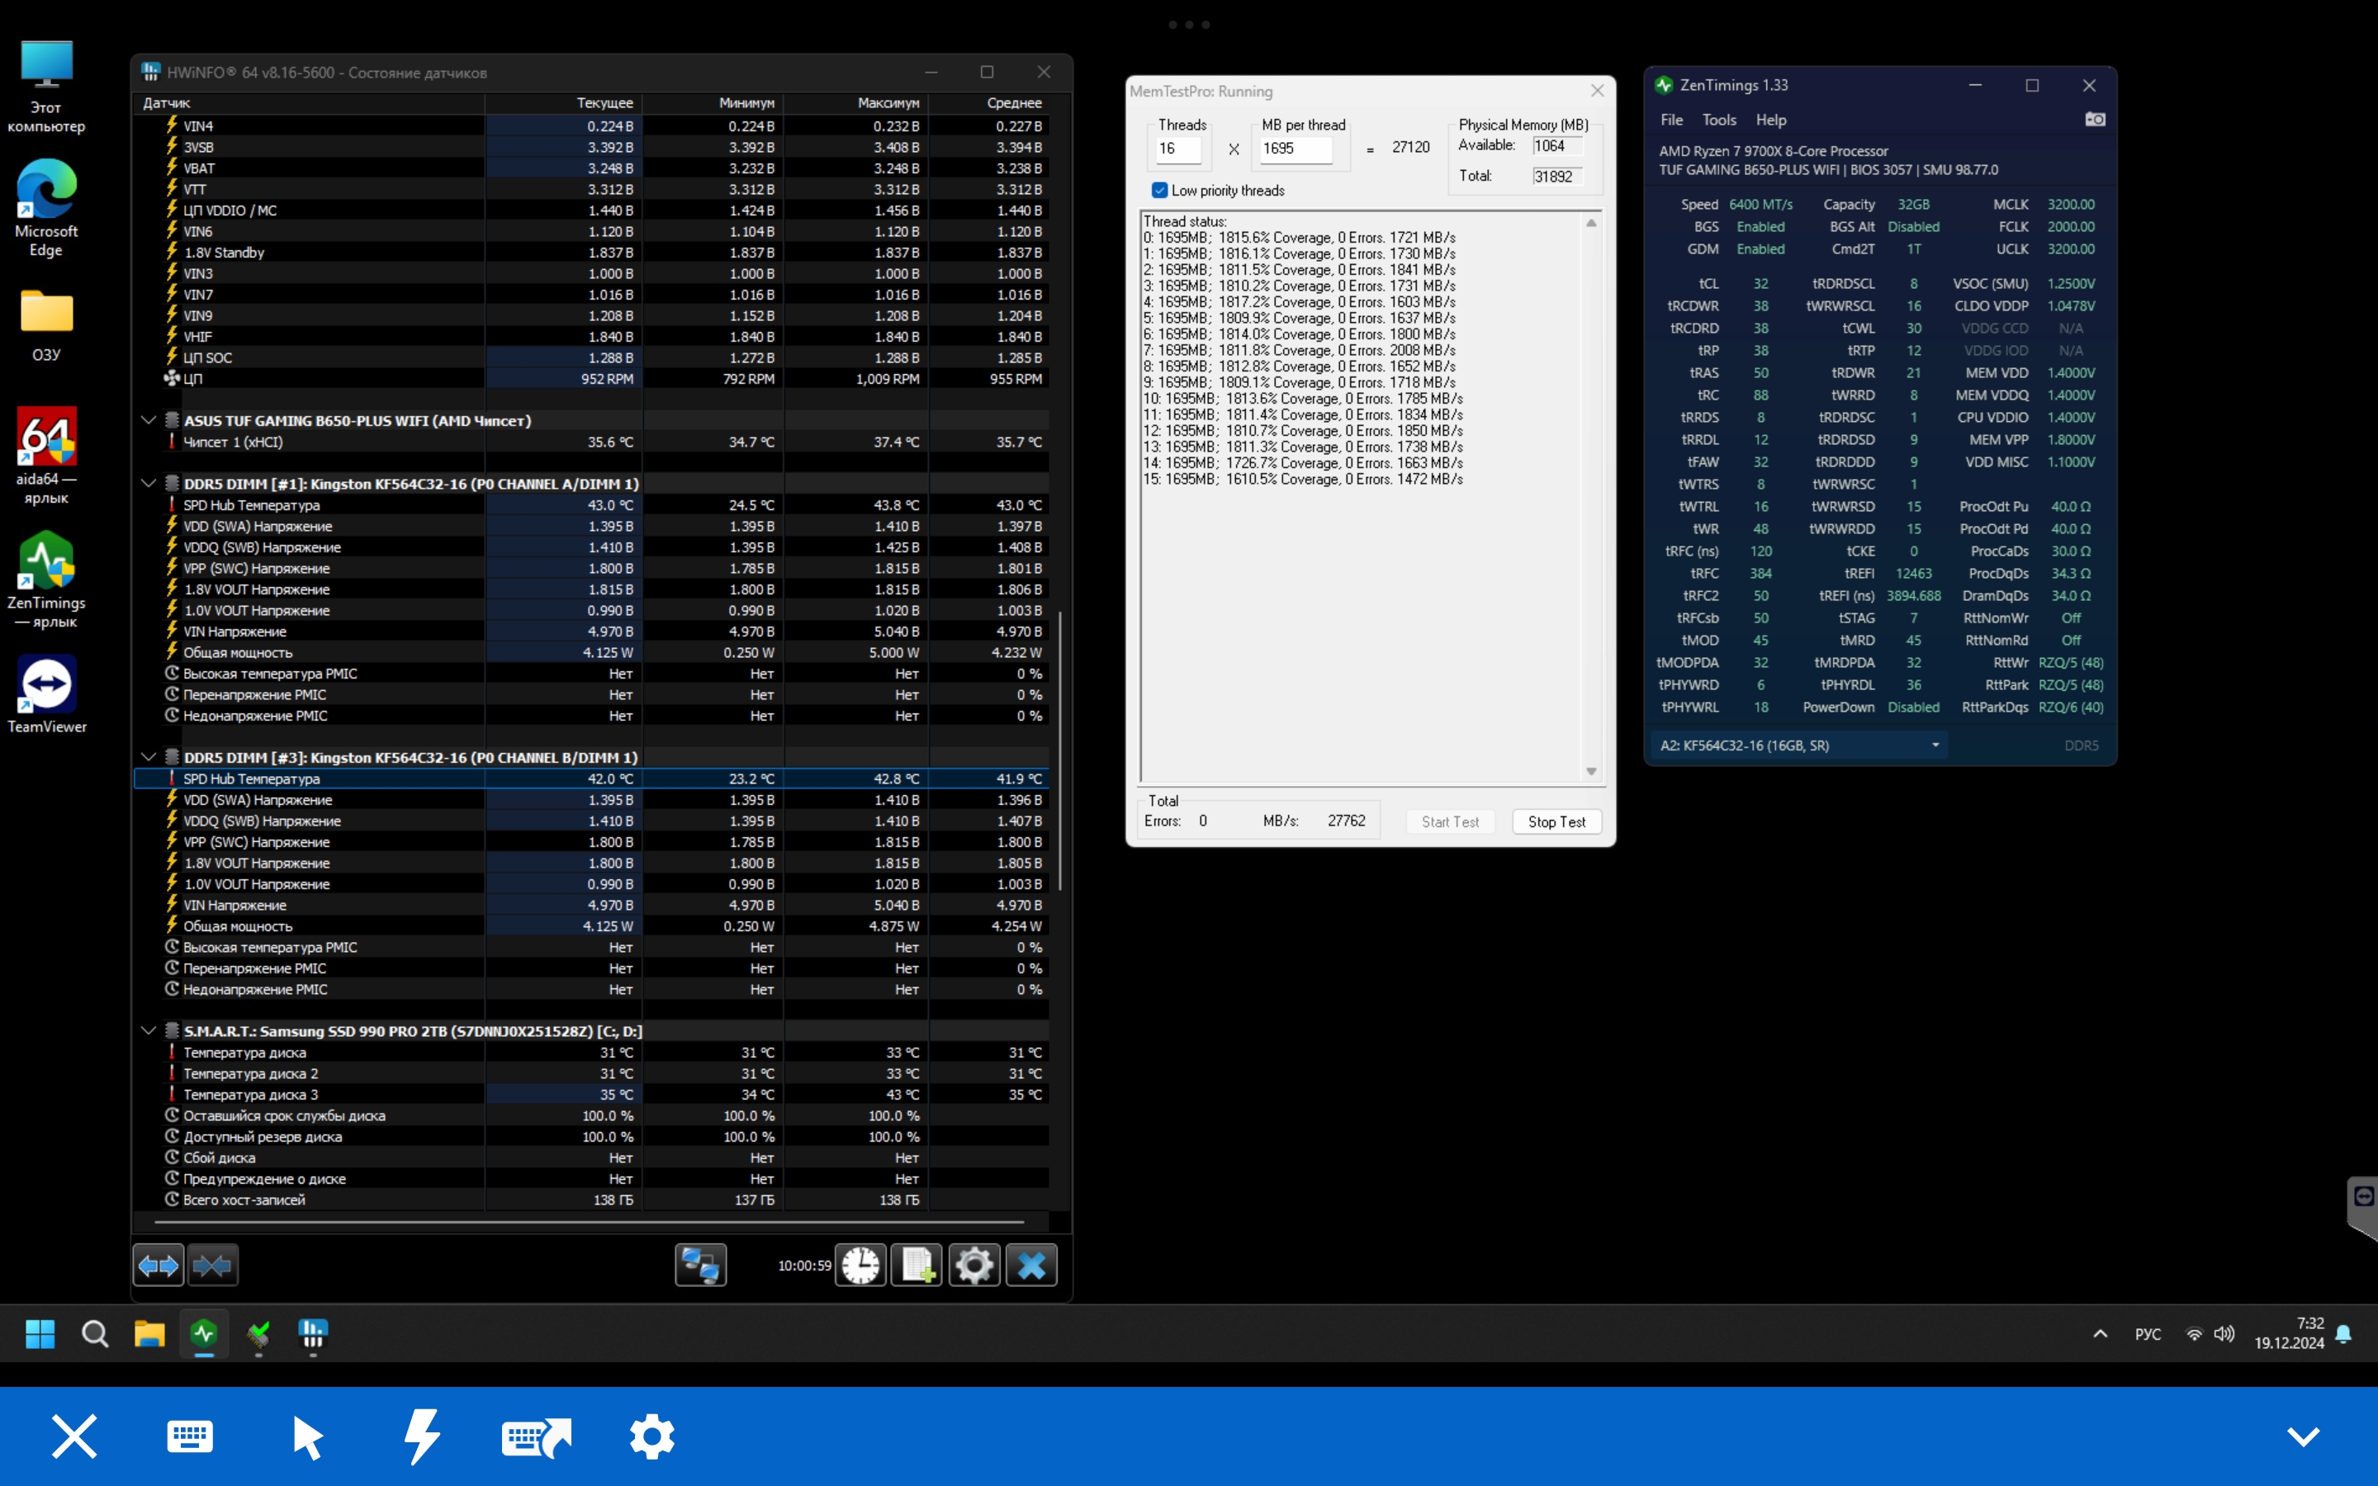
Task: Toggle Low priority threads checkbox
Action: coord(1159,191)
